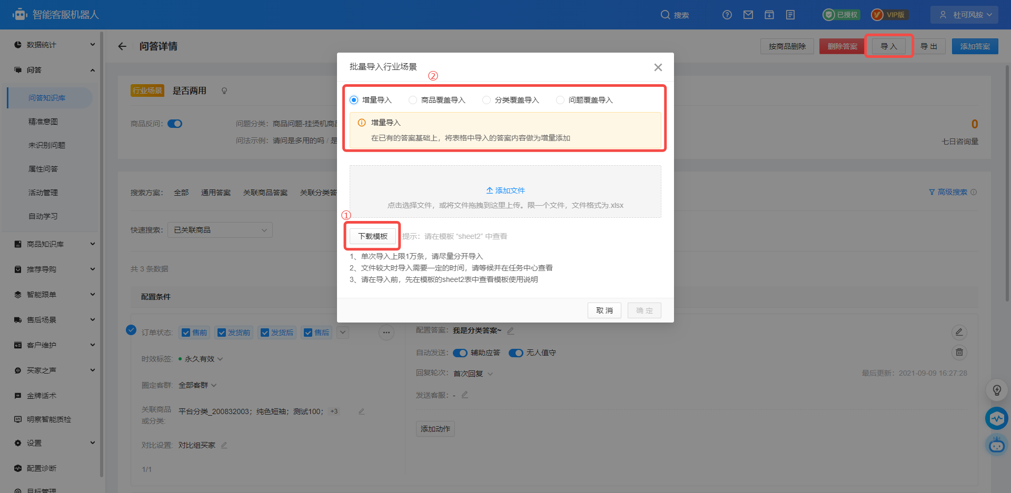Click the three-dots more button for 订单状态
This screenshot has height=493, width=1011.
tap(386, 333)
